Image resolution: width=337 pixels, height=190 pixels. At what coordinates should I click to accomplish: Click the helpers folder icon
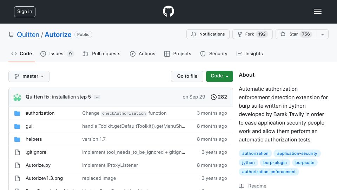(x=17, y=139)
